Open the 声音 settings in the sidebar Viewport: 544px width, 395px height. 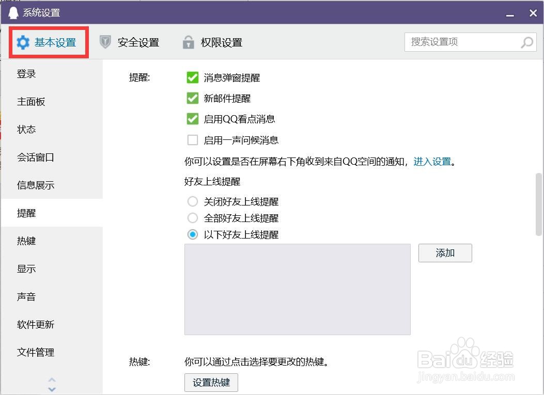pos(26,296)
